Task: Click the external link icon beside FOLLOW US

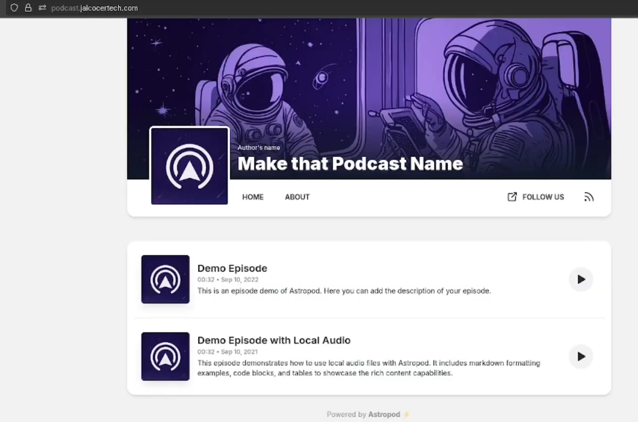Action: 512,197
